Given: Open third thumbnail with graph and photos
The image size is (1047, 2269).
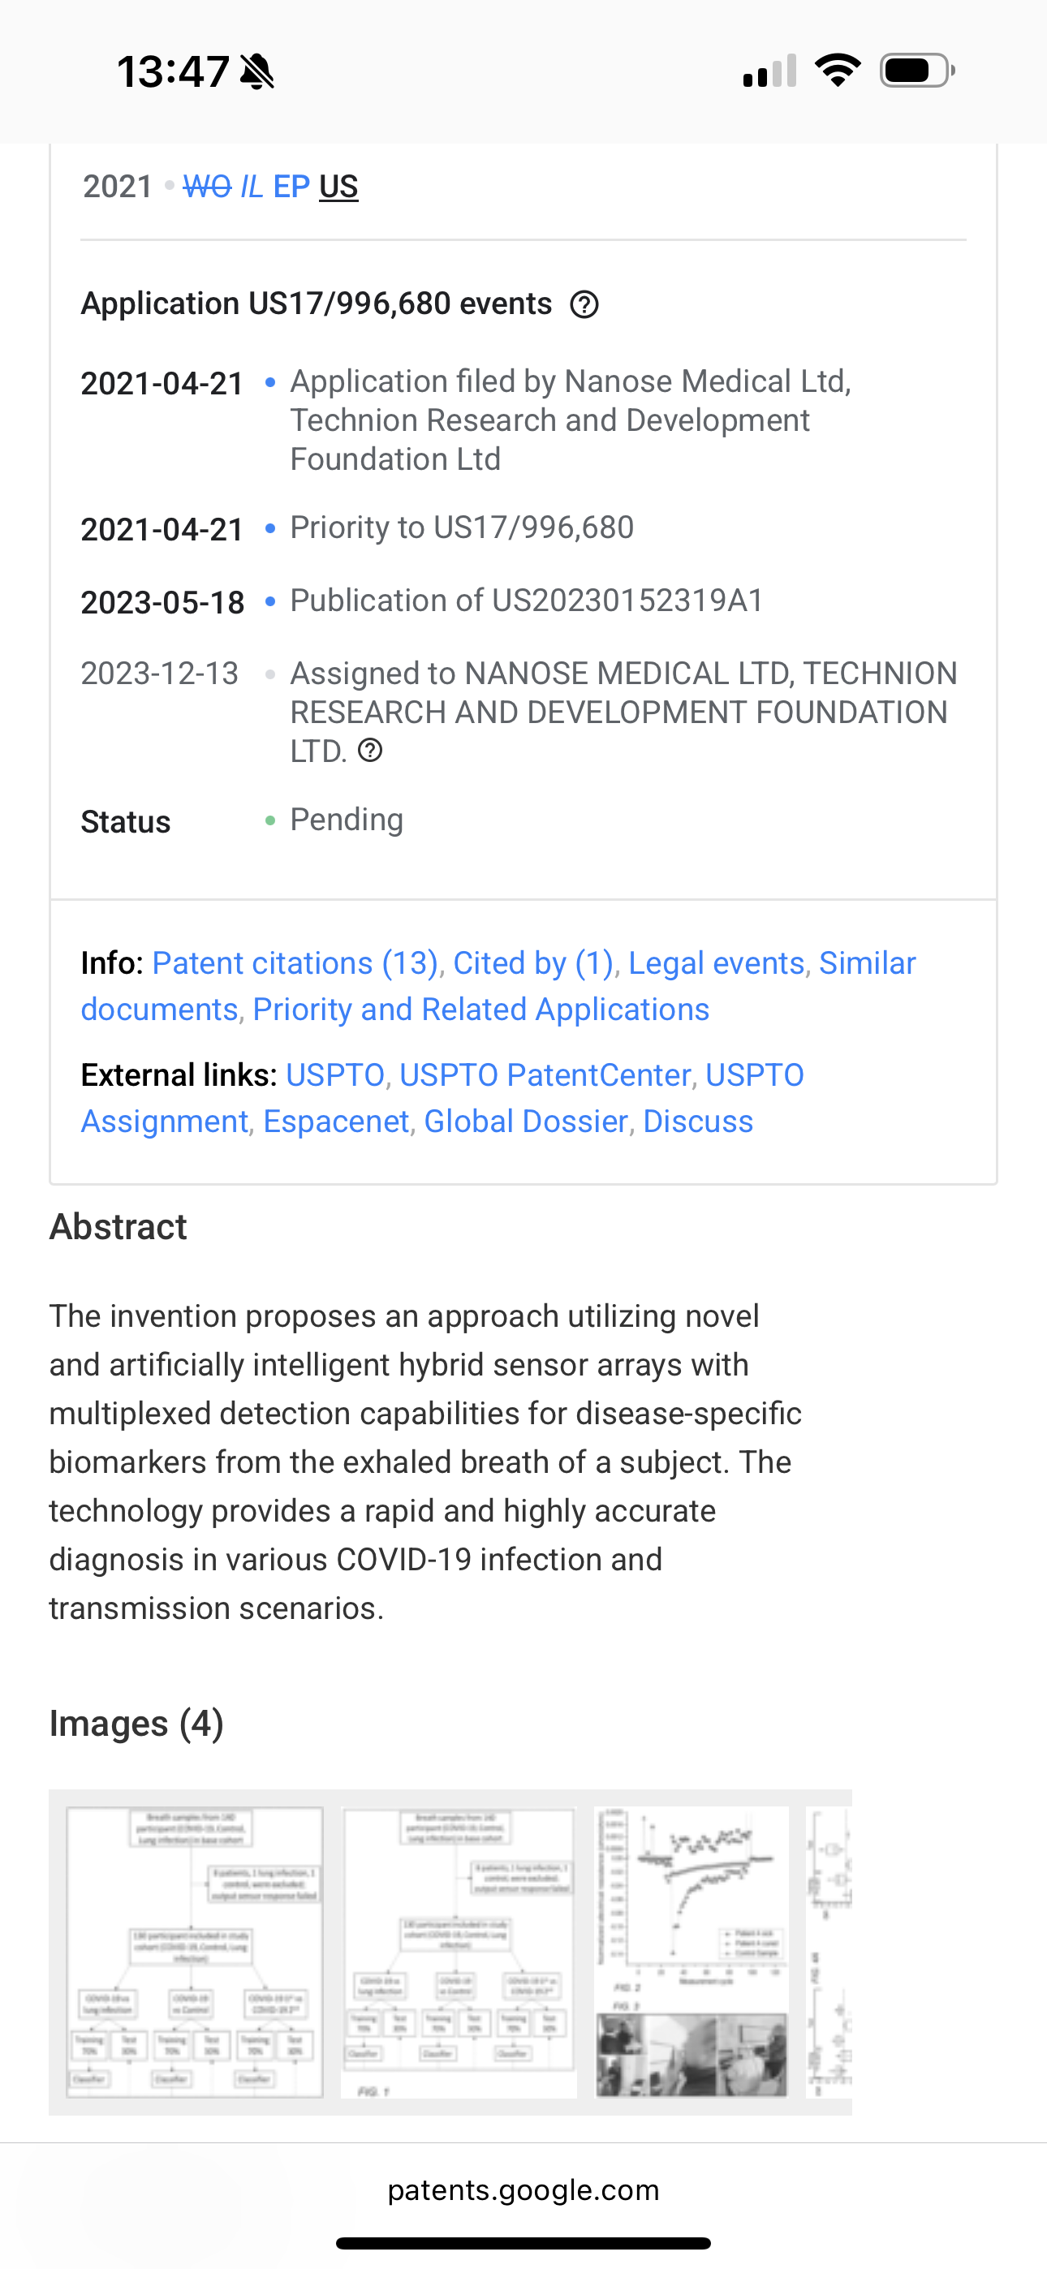Looking at the screenshot, I should coord(692,1952).
